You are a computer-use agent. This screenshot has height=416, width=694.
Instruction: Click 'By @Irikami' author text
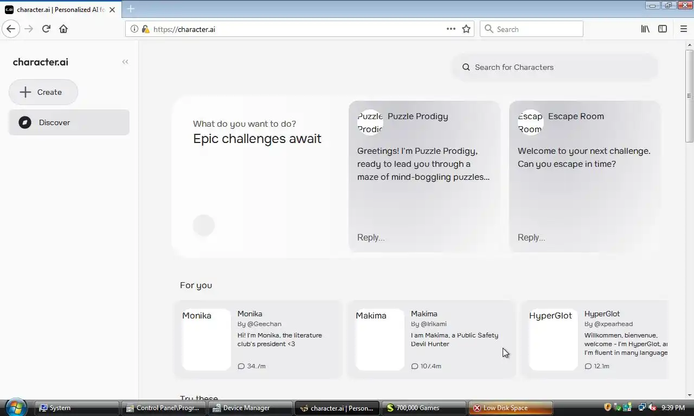click(x=429, y=324)
